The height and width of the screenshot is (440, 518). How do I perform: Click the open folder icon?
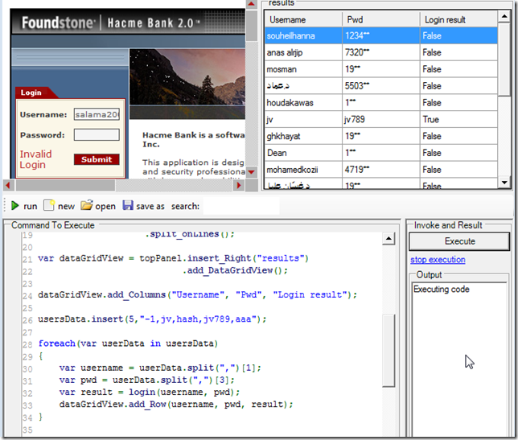point(87,206)
